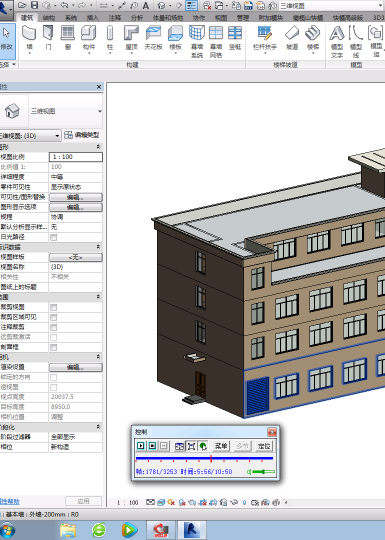
Task: Open the 三维视图 type selector dropdown
Action: pos(100,111)
